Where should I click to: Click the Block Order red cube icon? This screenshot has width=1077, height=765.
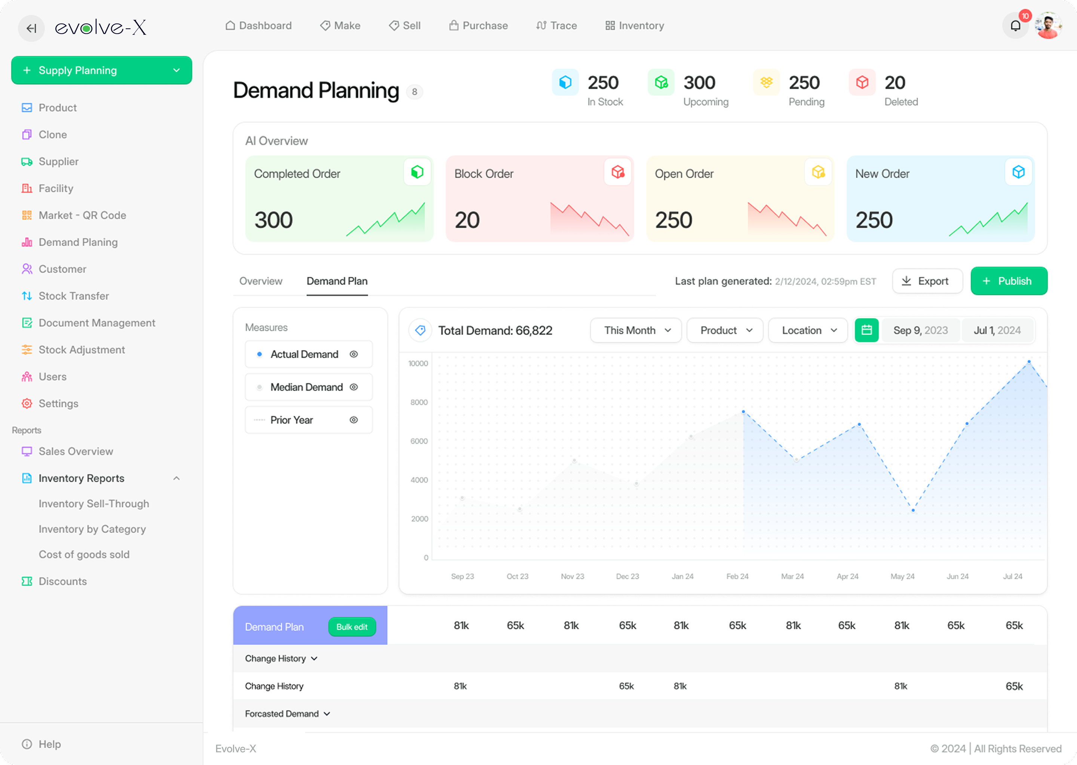[618, 172]
